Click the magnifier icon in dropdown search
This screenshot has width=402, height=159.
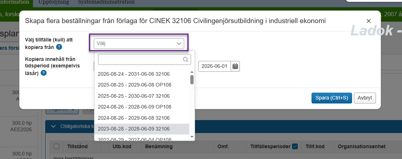click(x=186, y=59)
